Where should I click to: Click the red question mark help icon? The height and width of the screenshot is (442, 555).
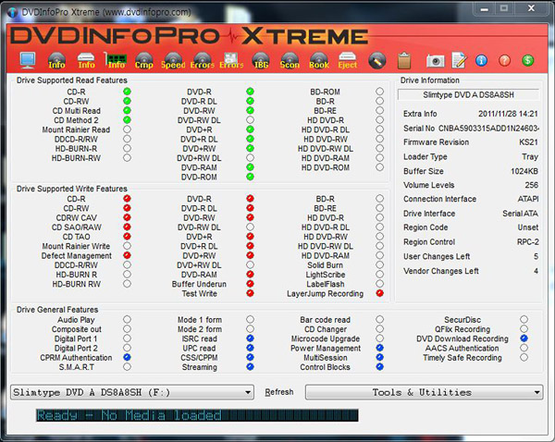(504, 60)
